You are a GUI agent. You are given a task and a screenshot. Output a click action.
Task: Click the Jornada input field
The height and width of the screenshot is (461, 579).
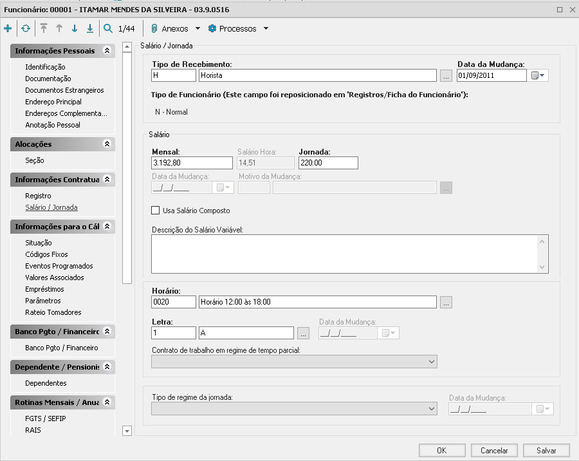point(328,163)
